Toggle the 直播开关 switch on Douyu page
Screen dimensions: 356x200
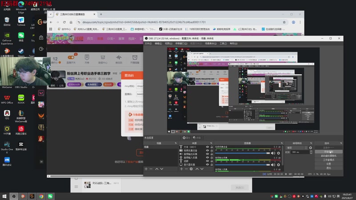click(71, 57)
